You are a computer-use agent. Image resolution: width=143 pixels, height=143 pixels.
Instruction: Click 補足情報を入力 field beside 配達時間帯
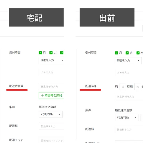(51, 87)
